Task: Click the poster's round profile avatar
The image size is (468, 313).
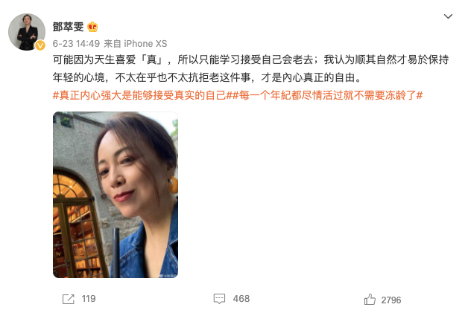Action: click(x=27, y=31)
